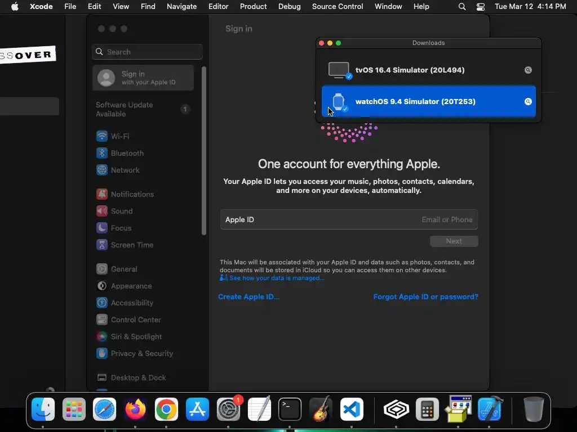Open General settings
The height and width of the screenshot is (432, 577).
(x=117, y=269)
